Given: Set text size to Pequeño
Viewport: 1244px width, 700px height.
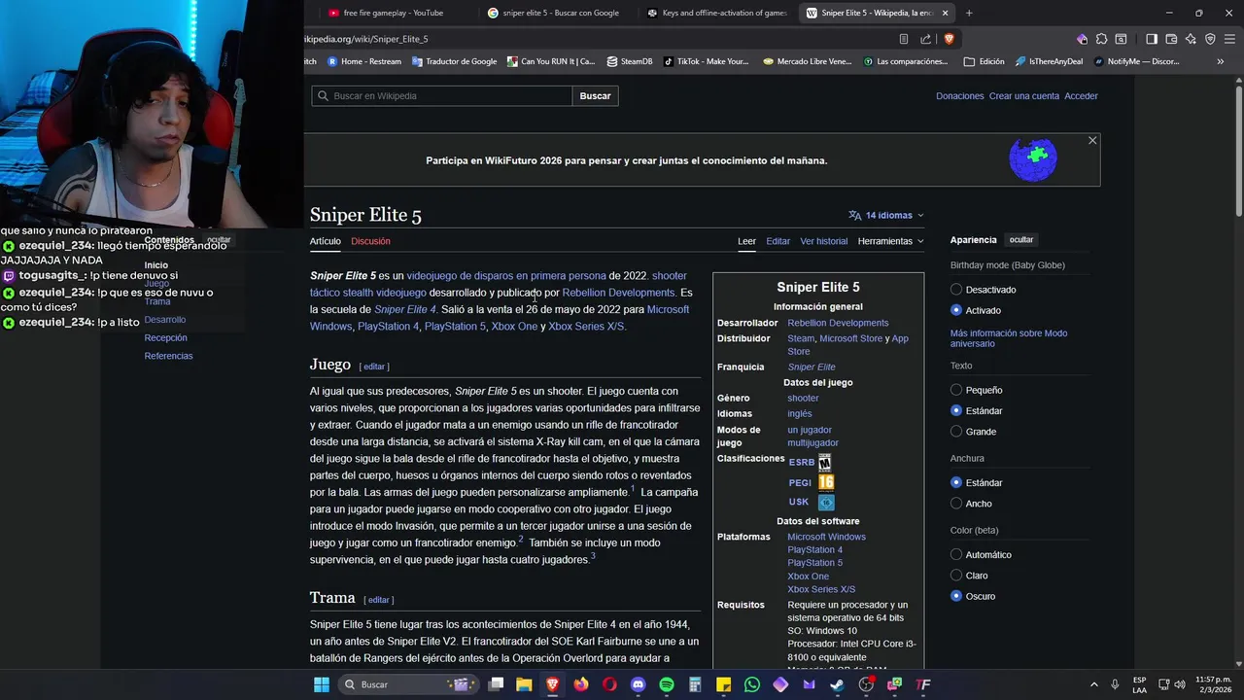Looking at the screenshot, I should tap(956, 390).
